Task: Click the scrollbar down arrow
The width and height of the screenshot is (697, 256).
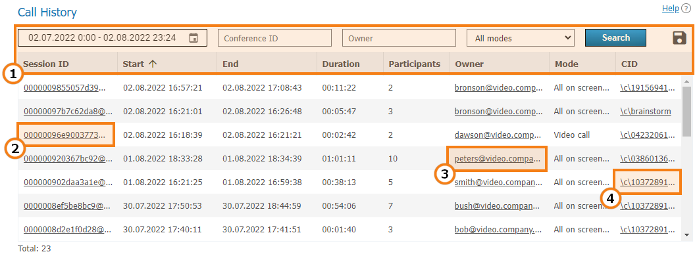Action: (686, 235)
